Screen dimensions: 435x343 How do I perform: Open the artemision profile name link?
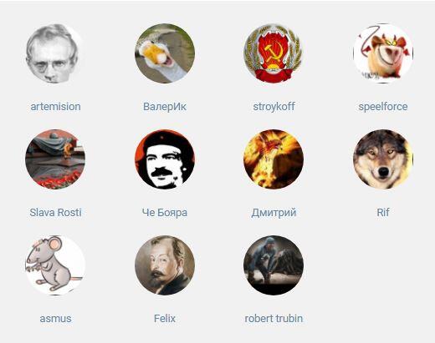pos(55,107)
